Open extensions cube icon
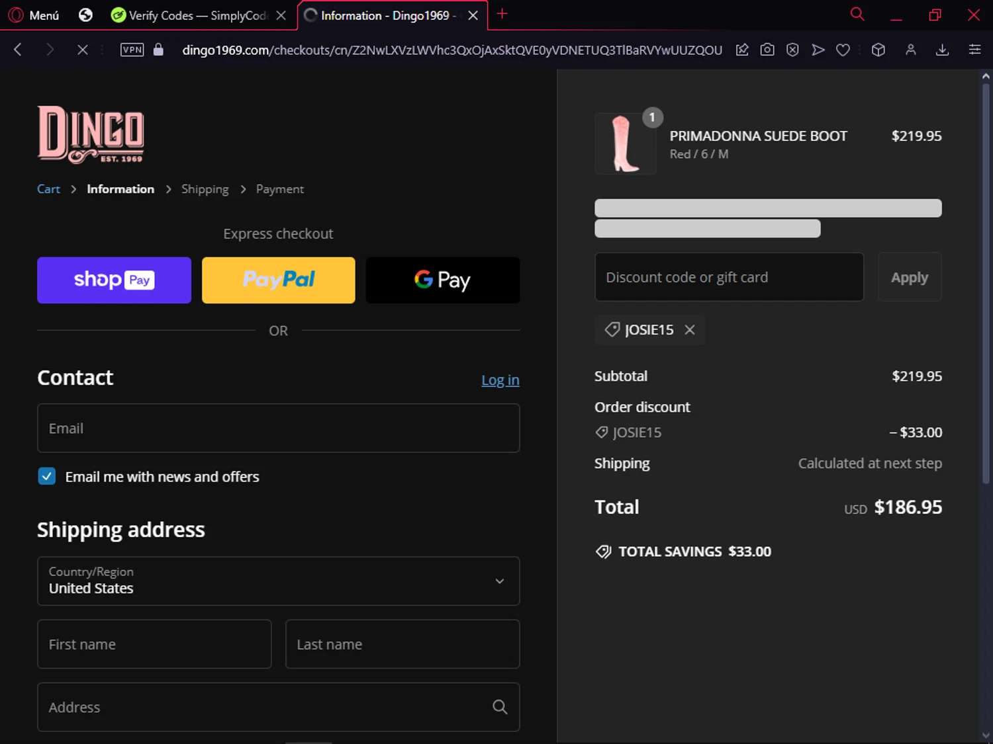 click(878, 50)
